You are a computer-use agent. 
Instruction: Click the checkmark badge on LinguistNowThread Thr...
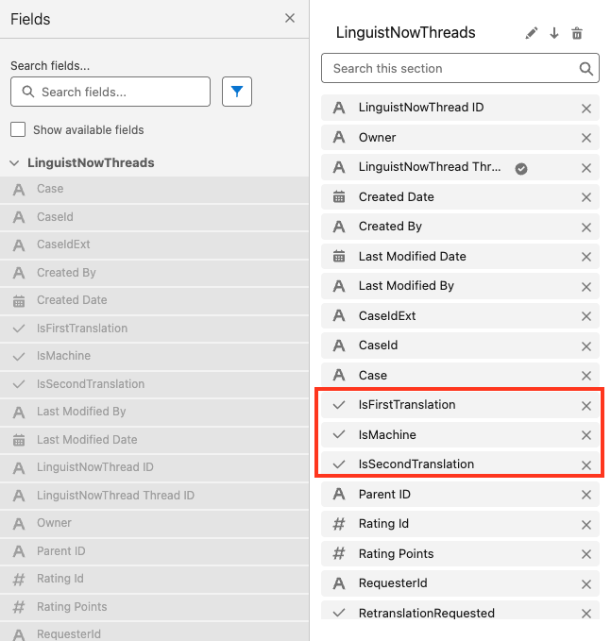coord(521,168)
